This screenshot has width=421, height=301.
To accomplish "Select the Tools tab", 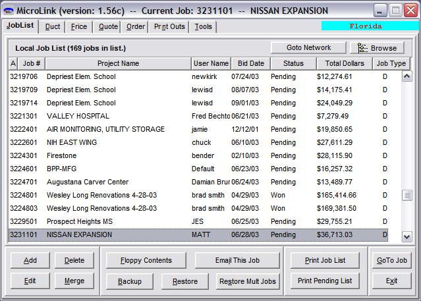I will [203, 26].
